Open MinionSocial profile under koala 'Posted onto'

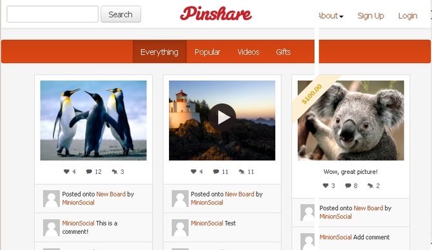pos(335,216)
